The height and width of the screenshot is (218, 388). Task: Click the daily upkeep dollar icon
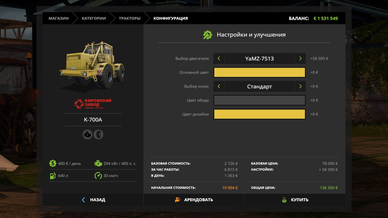[x=53, y=163]
